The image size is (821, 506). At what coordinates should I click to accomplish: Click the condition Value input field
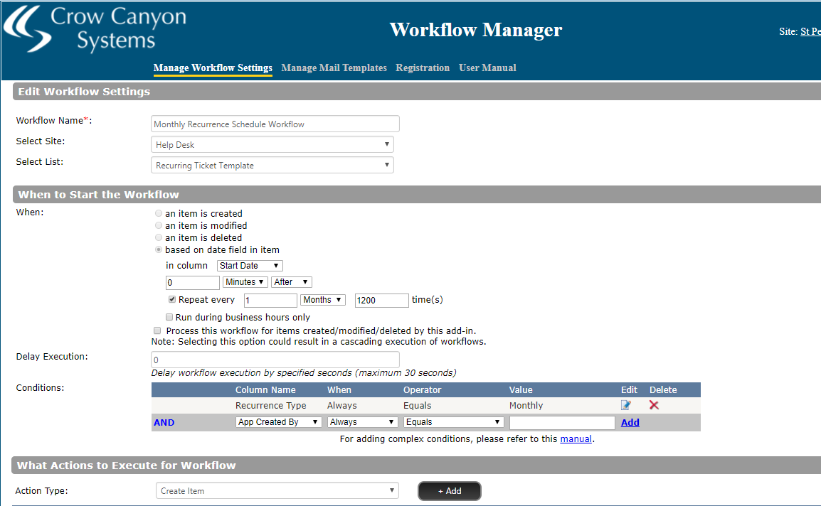[x=562, y=422]
